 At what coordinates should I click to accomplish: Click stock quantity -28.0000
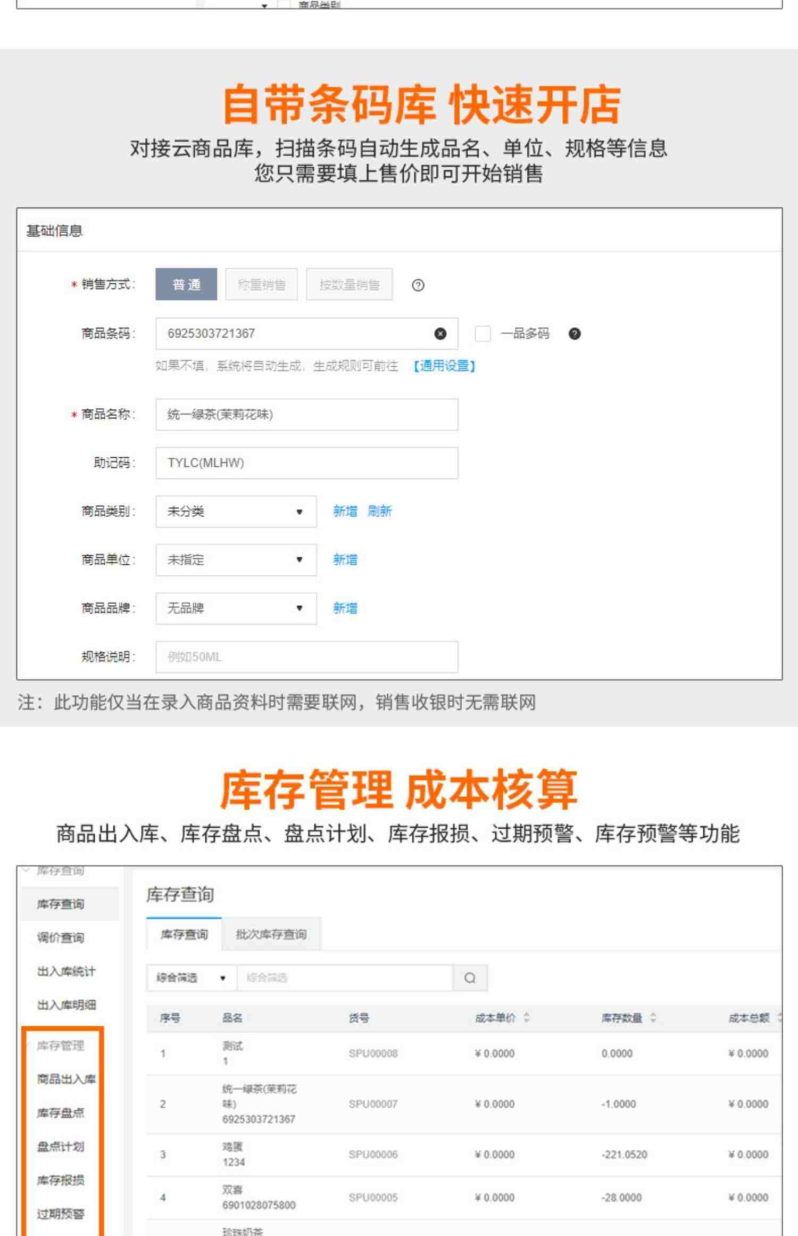tap(621, 1198)
